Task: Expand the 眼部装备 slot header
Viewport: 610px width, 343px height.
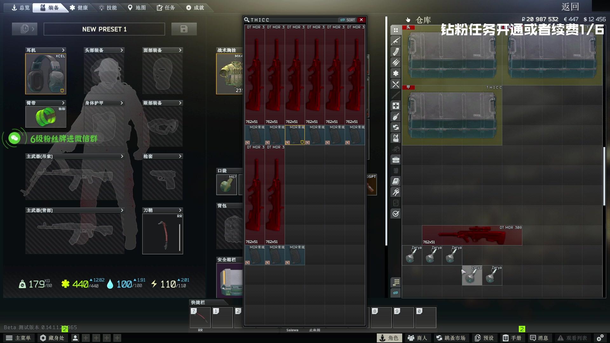Action: [163, 103]
